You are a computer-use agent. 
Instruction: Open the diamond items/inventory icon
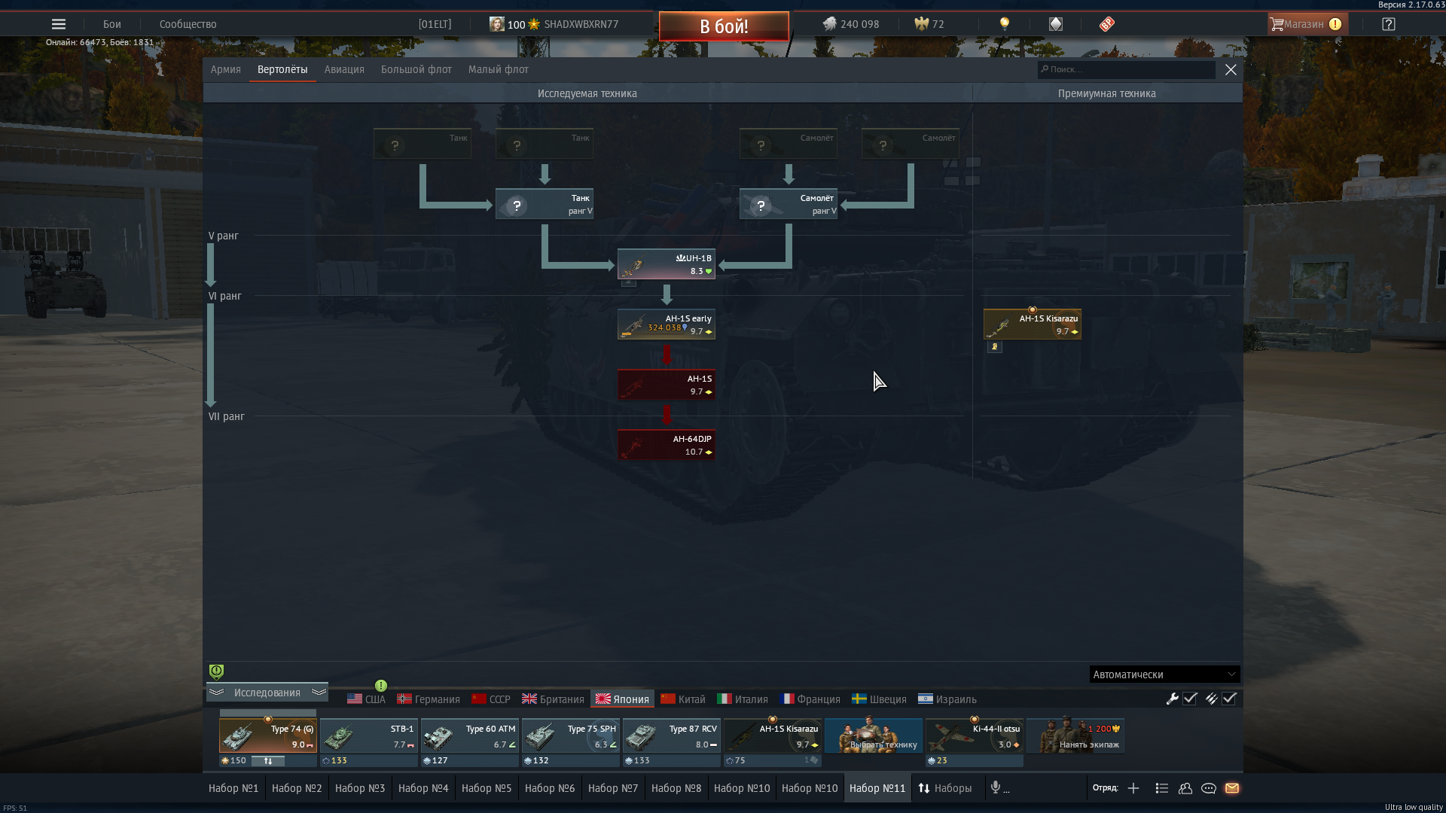click(x=1056, y=24)
